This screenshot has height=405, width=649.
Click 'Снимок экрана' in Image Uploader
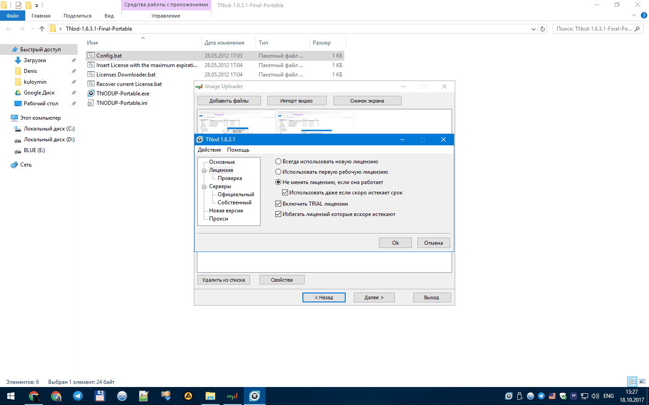367,101
